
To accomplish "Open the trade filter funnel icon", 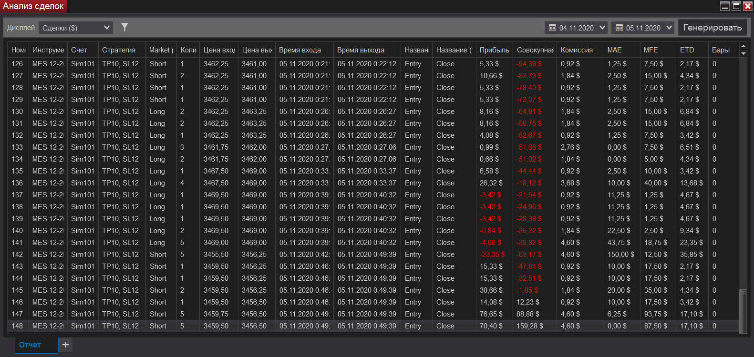I will pos(124,27).
